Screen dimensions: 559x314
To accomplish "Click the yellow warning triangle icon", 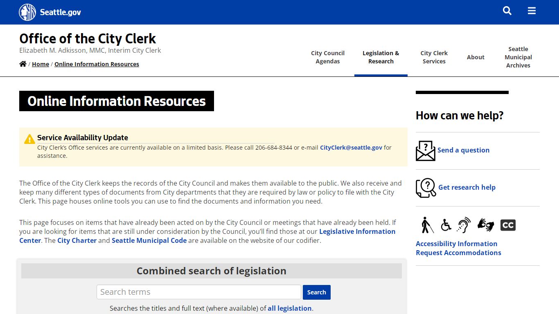I will pyautogui.click(x=29, y=139).
